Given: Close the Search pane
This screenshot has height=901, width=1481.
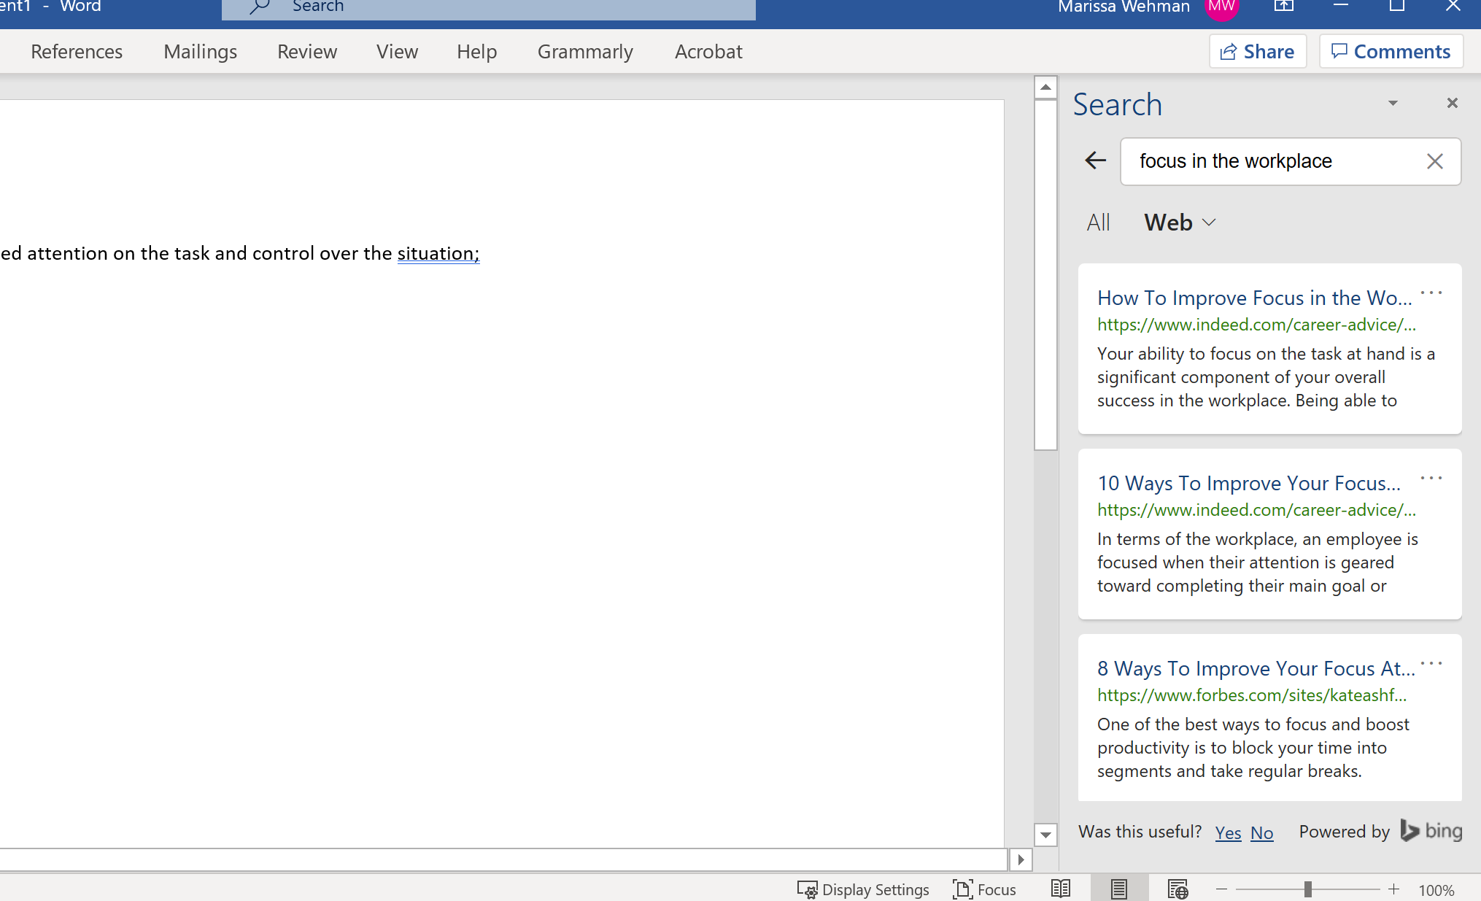Looking at the screenshot, I should click(1452, 103).
